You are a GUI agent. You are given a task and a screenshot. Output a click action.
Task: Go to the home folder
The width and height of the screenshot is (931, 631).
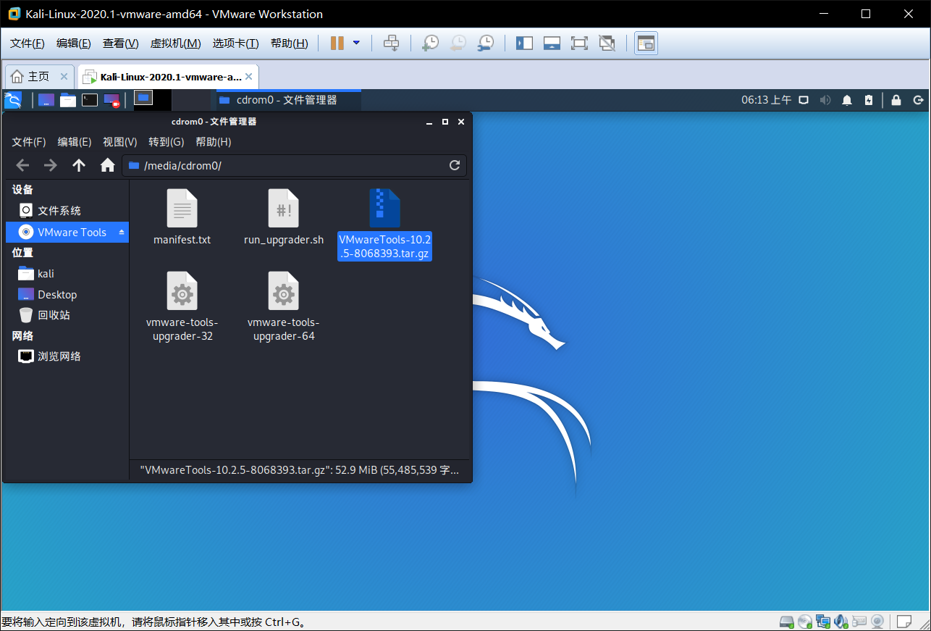tap(108, 165)
